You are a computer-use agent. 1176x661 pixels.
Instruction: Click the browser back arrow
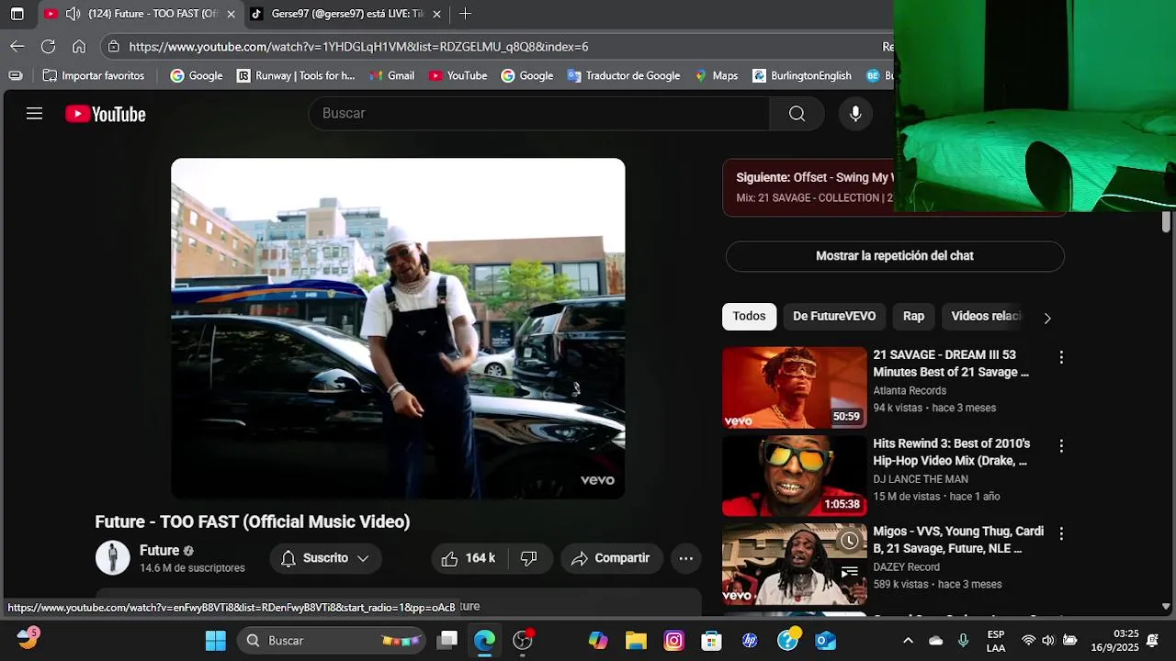point(17,46)
